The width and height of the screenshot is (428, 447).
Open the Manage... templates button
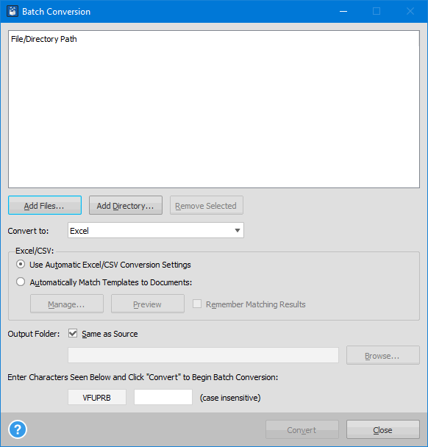(67, 304)
